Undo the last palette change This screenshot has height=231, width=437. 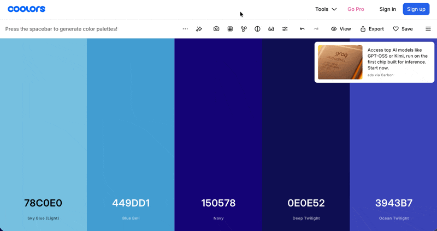(x=302, y=29)
